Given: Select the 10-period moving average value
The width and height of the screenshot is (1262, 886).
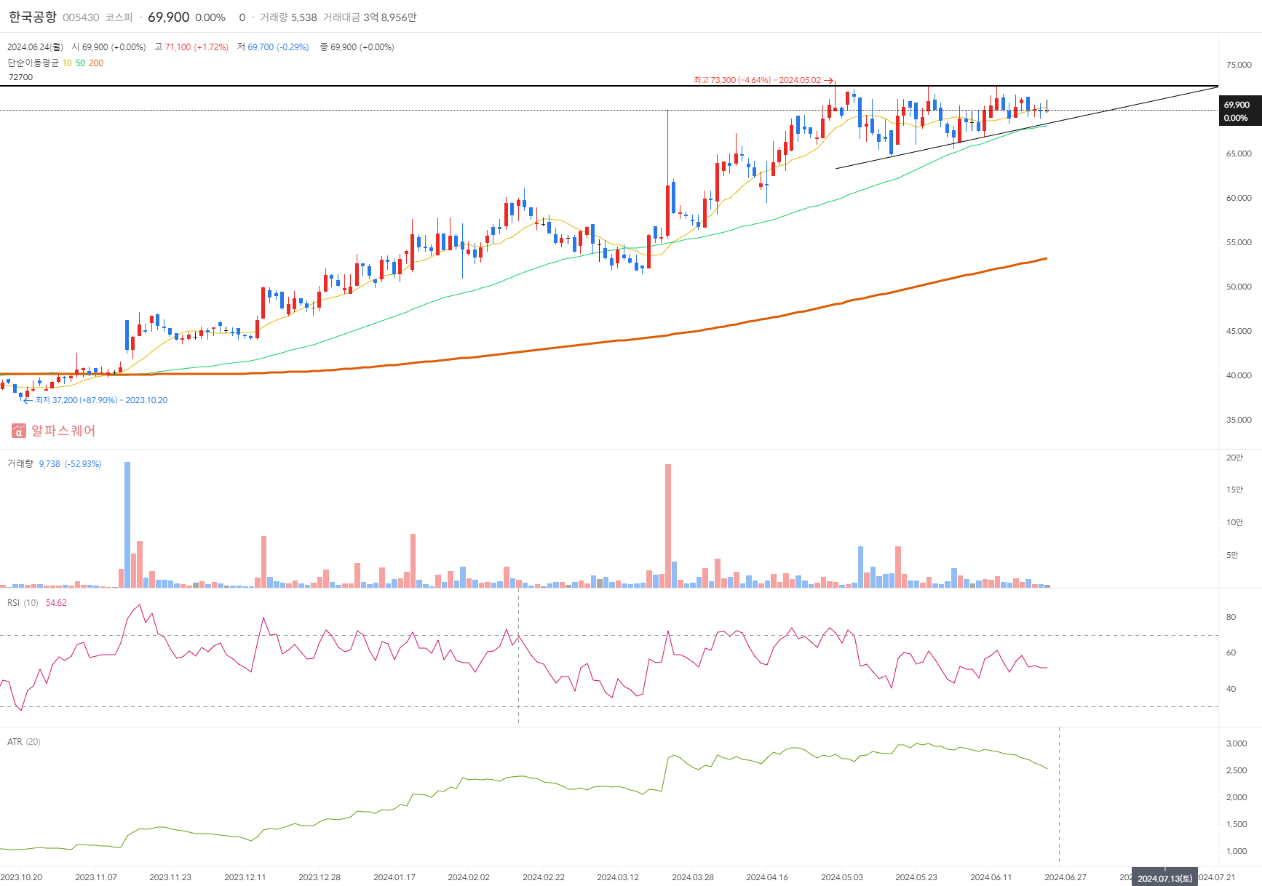Looking at the screenshot, I should click(x=67, y=63).
